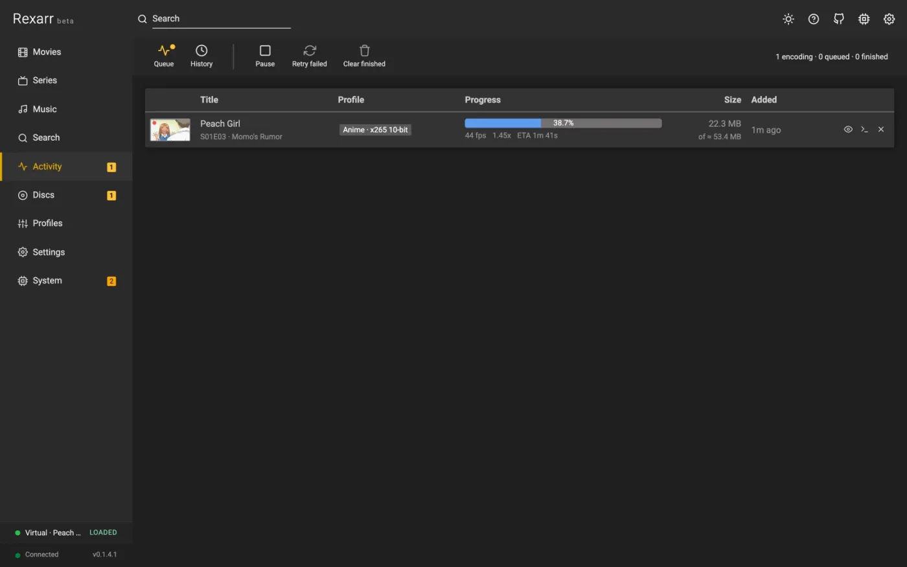Open Discs section in sidebar
Viewport: 907px width, 567px height.
[66, 195]
